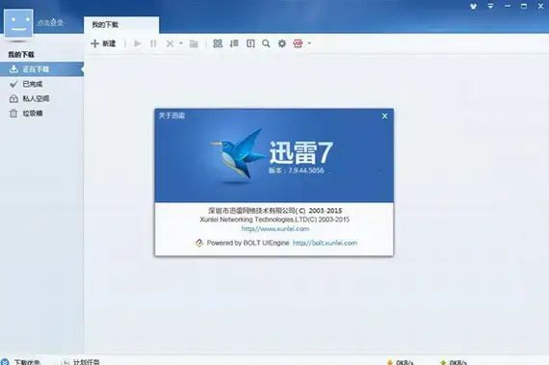Click the 深圳市迅雷网络技术有限公司 copyright line

click(275, 211)
